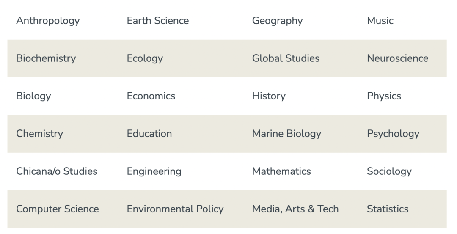The height and width of the screenshot is (234, 457).
Task: Select the Psychology cell
Action: [393, 134]
